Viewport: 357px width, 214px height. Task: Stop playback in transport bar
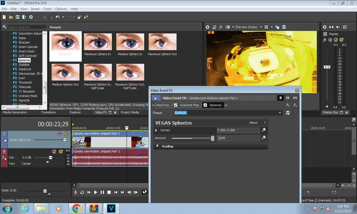point(109,192)
